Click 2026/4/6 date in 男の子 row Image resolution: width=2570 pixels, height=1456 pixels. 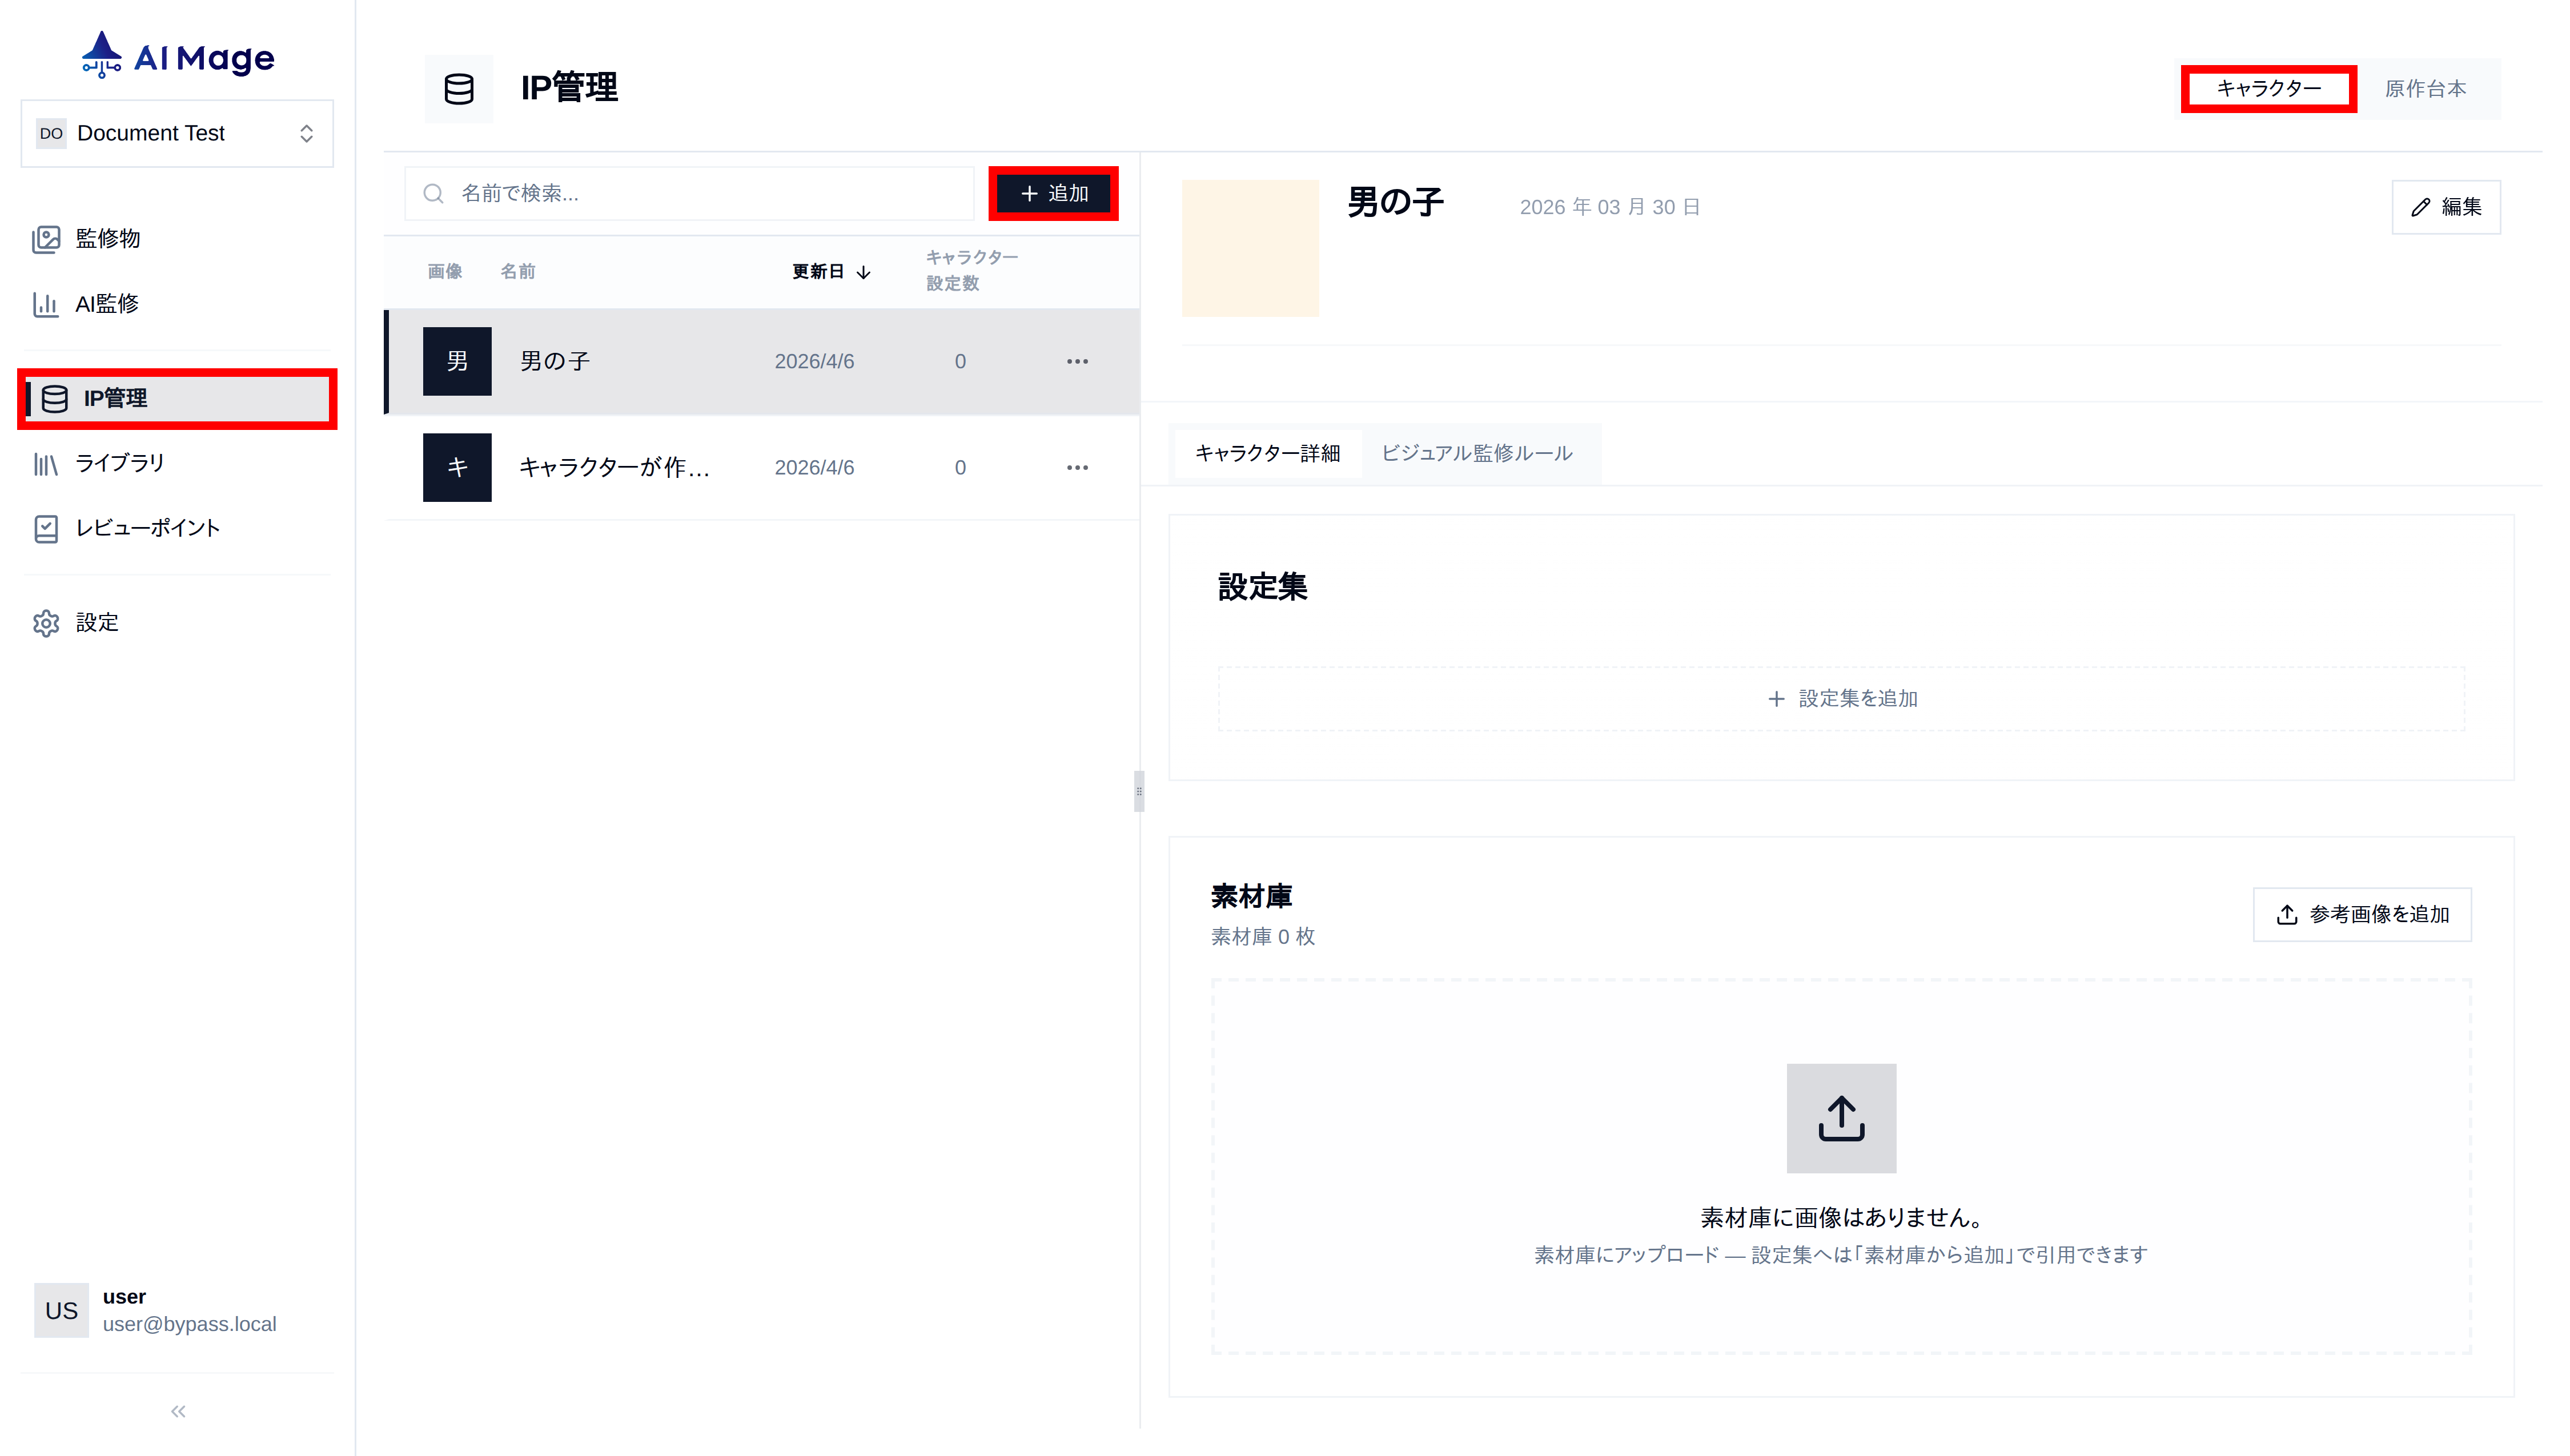point(814,361)
